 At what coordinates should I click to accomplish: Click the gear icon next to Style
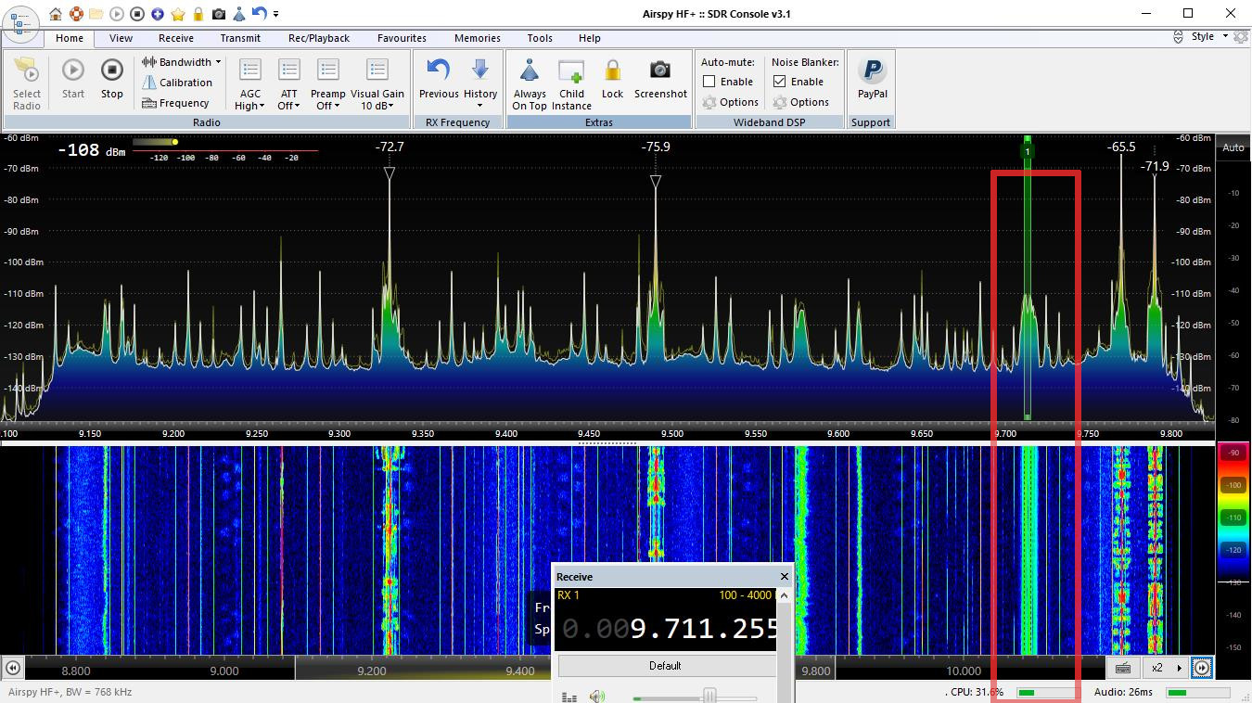[1241, 36]
